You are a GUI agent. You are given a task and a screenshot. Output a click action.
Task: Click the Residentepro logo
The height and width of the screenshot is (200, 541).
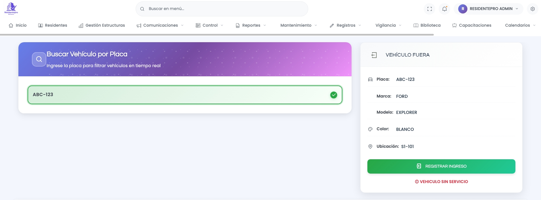click(x=11, y=8)
